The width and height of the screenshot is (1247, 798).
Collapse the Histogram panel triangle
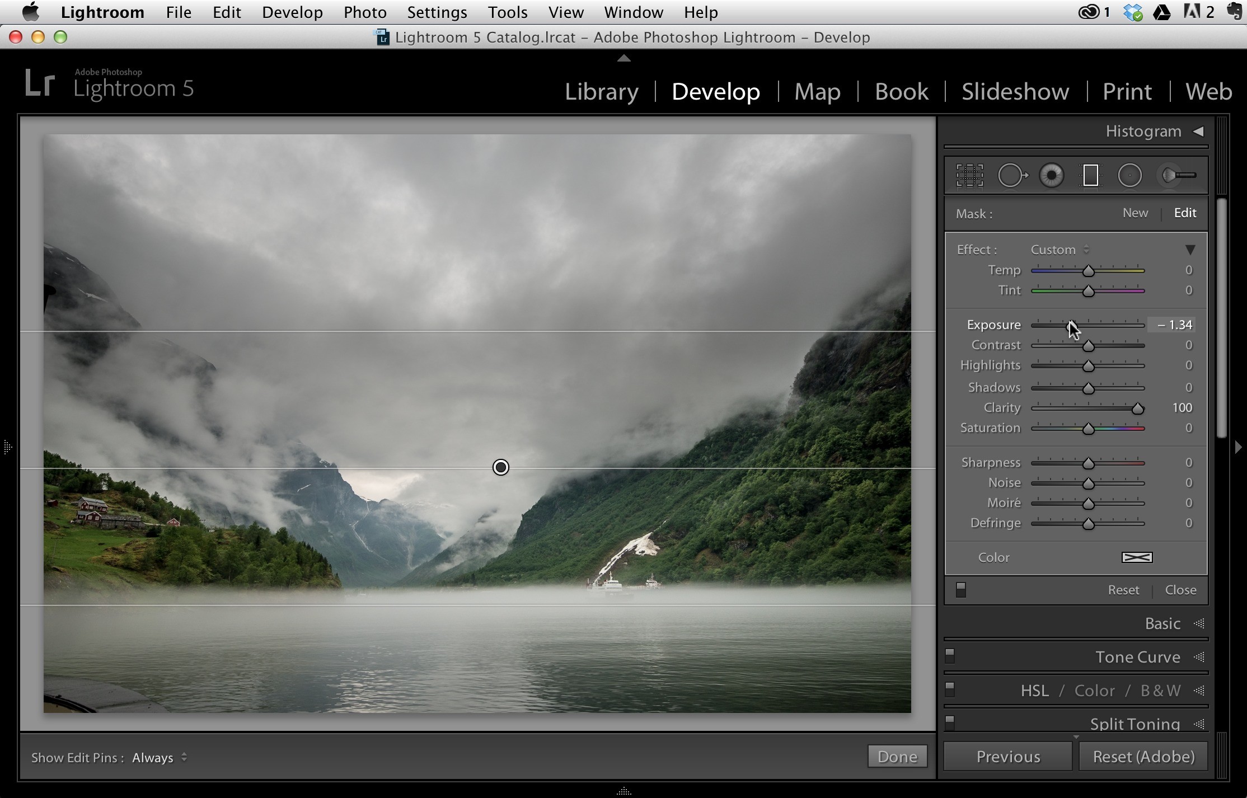pyautogui.click(x=1198, y=132)
